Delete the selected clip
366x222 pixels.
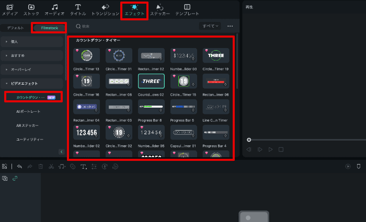[41, 167]
